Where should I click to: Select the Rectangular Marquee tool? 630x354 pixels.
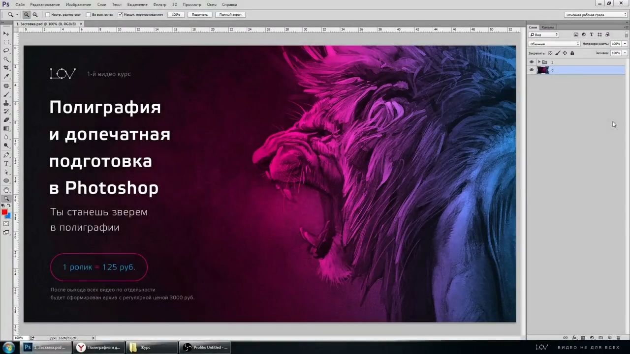point(6,42)
